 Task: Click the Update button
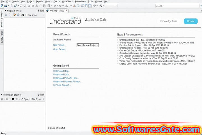tap(191, 21)
